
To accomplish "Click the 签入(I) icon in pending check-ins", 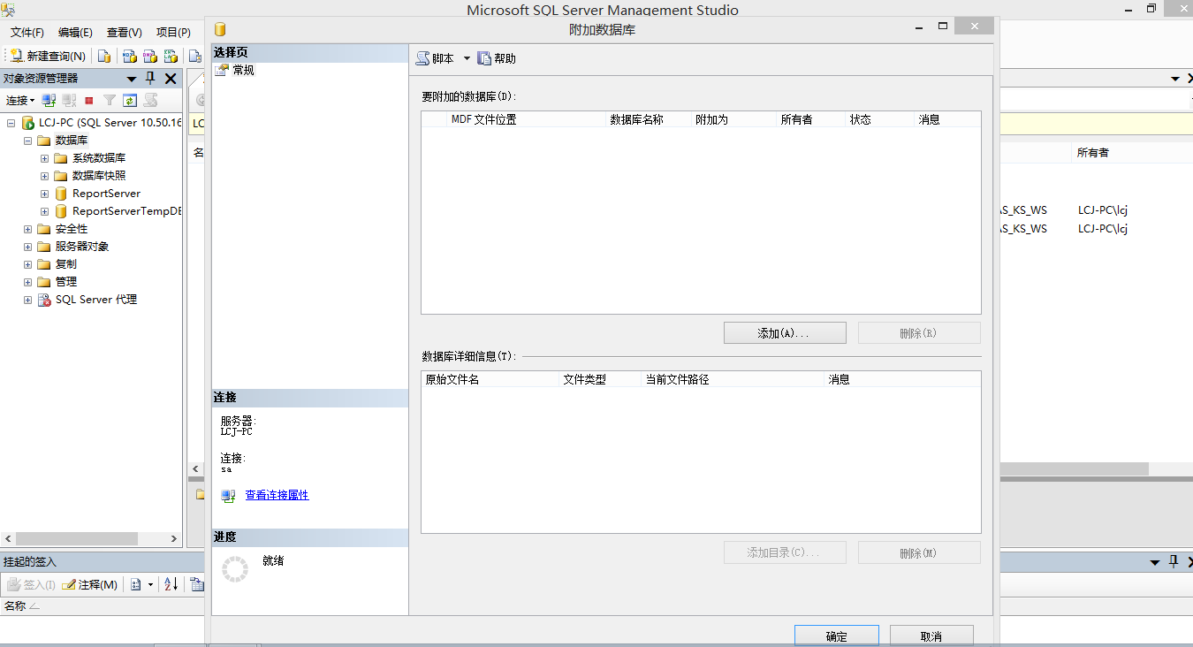I will click(x=31, y=584).
